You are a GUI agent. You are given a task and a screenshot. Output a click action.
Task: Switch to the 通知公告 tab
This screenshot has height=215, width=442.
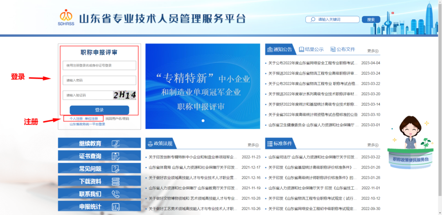280,49
